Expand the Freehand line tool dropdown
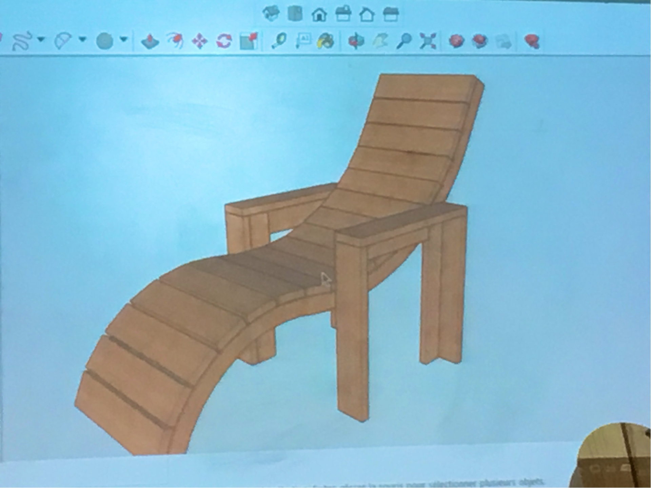Image resolution: width=651 pixels, height=488 pixels. coord(41,39)
